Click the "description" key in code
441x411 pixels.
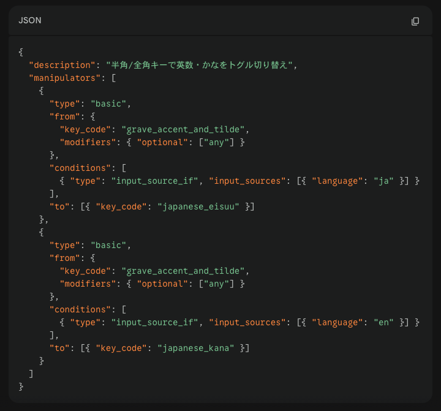point(62,65)
